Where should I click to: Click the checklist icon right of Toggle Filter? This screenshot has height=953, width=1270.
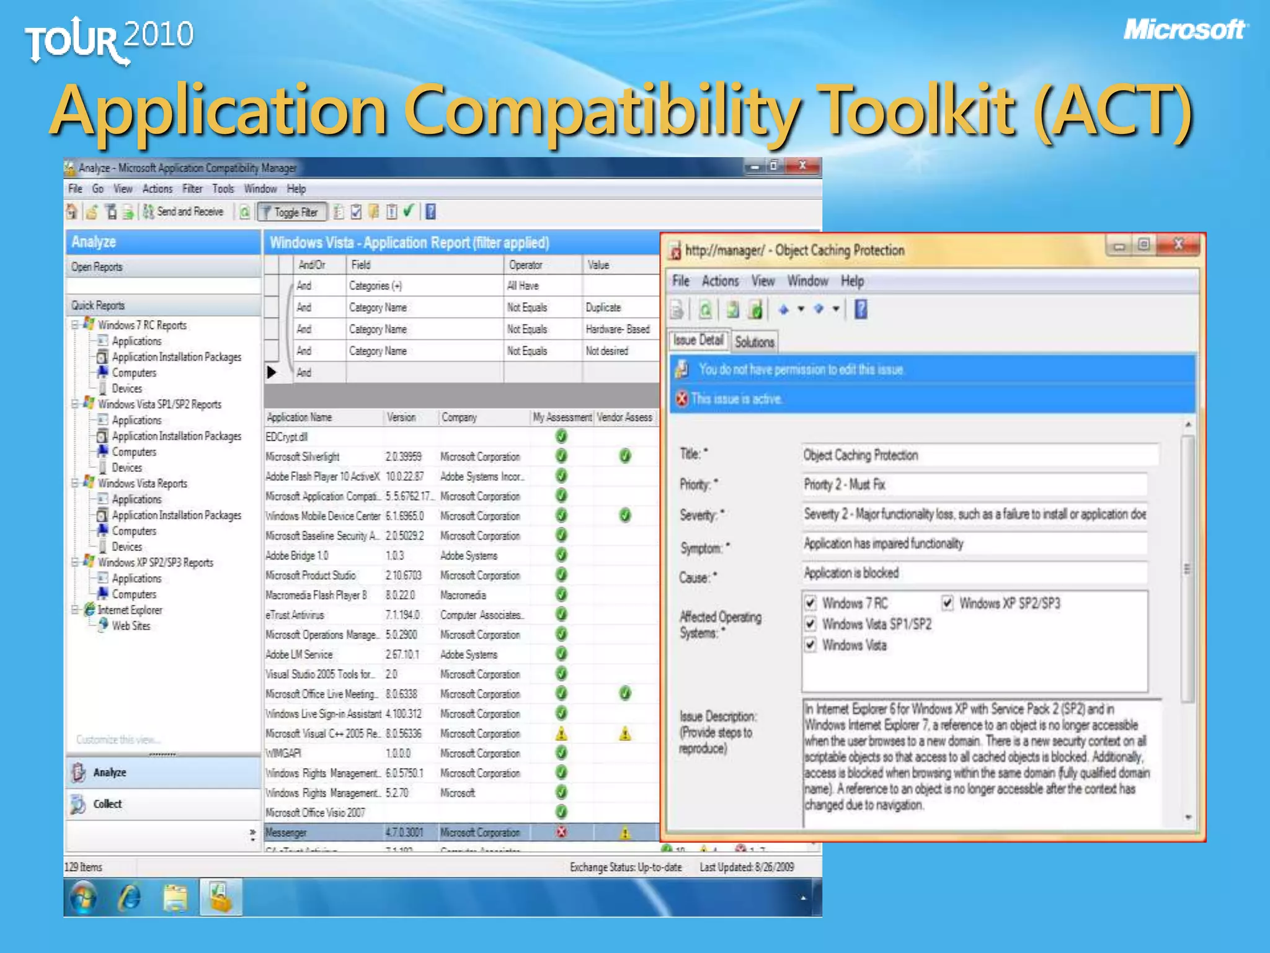tap(339, 212)
